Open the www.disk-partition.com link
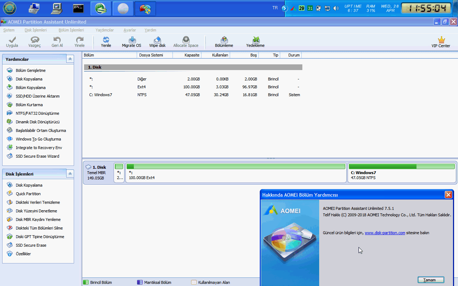Viewport: 458px width, 286px height. point(385,233)
